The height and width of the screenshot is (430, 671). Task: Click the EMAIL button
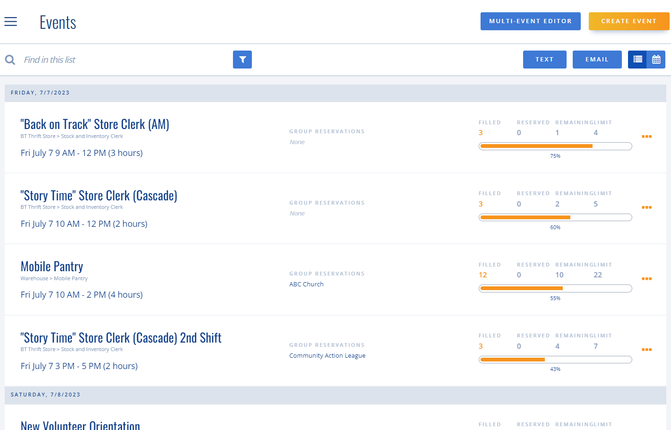coord(597,60)
